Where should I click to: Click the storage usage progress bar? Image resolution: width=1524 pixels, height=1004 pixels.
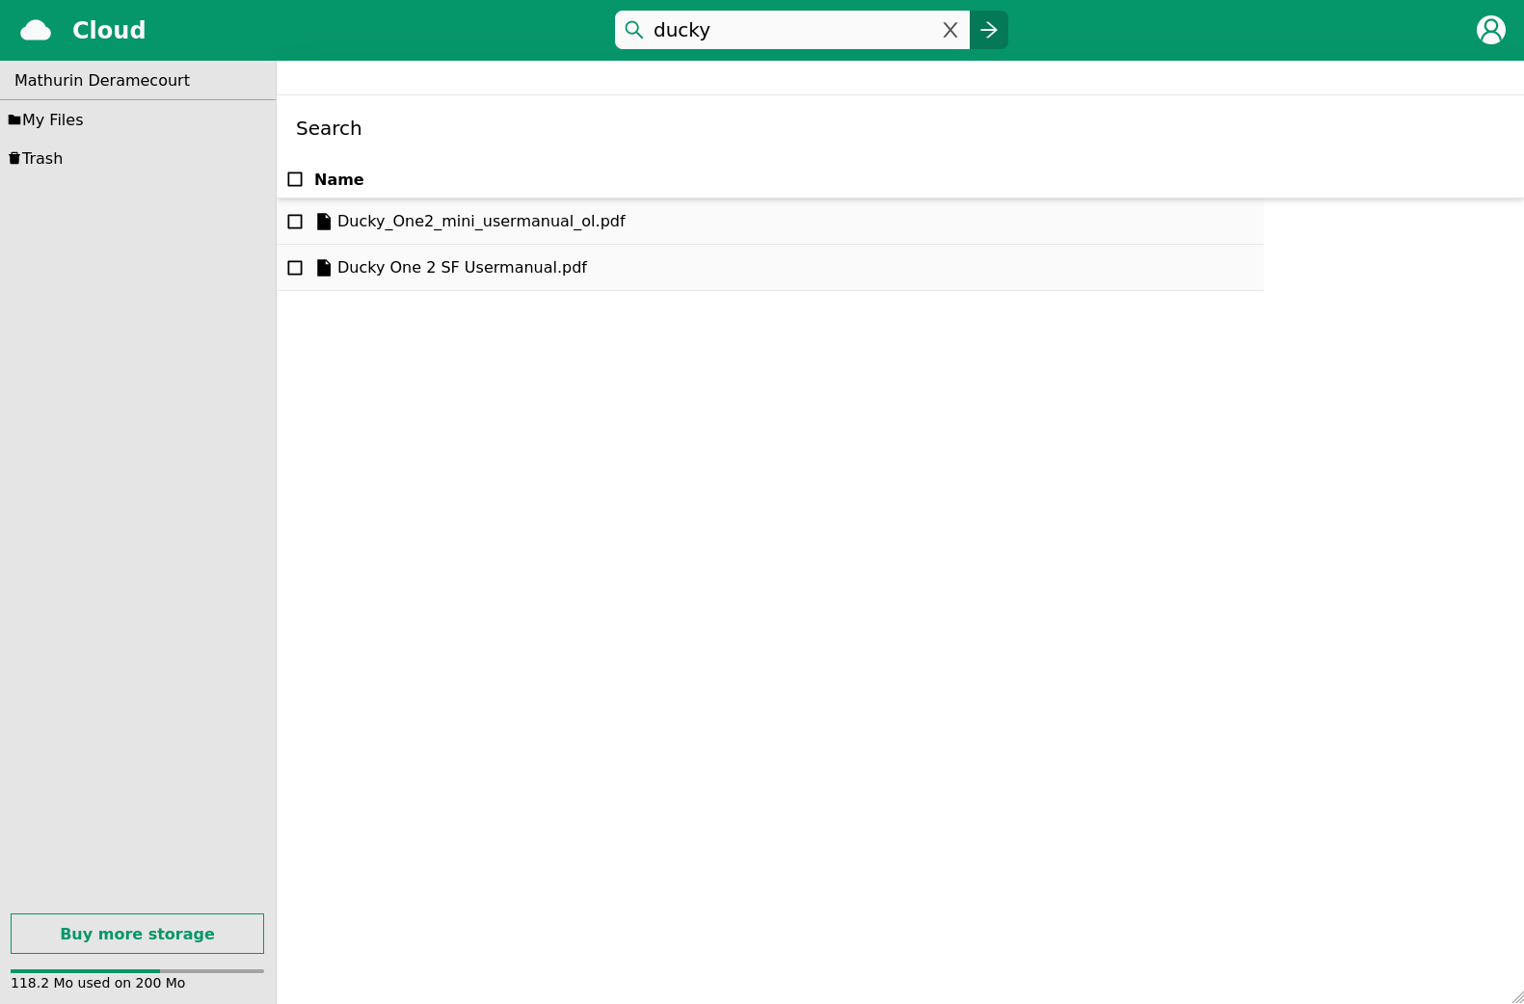point(137,970)
